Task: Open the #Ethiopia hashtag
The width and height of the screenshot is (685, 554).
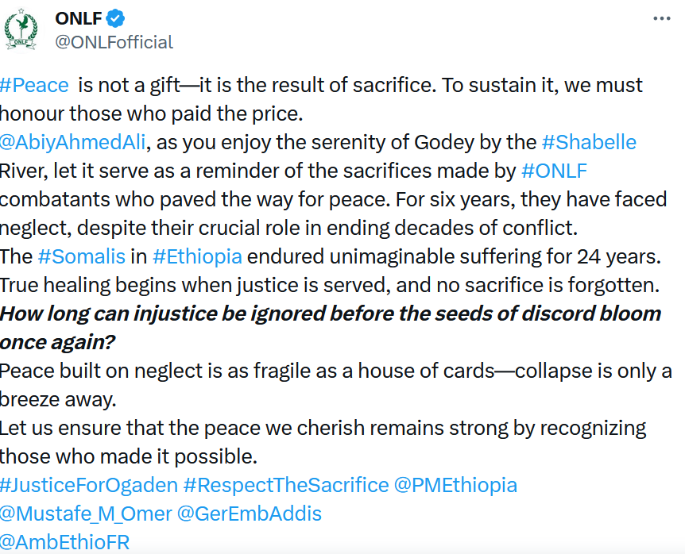Action: point(197,256)
